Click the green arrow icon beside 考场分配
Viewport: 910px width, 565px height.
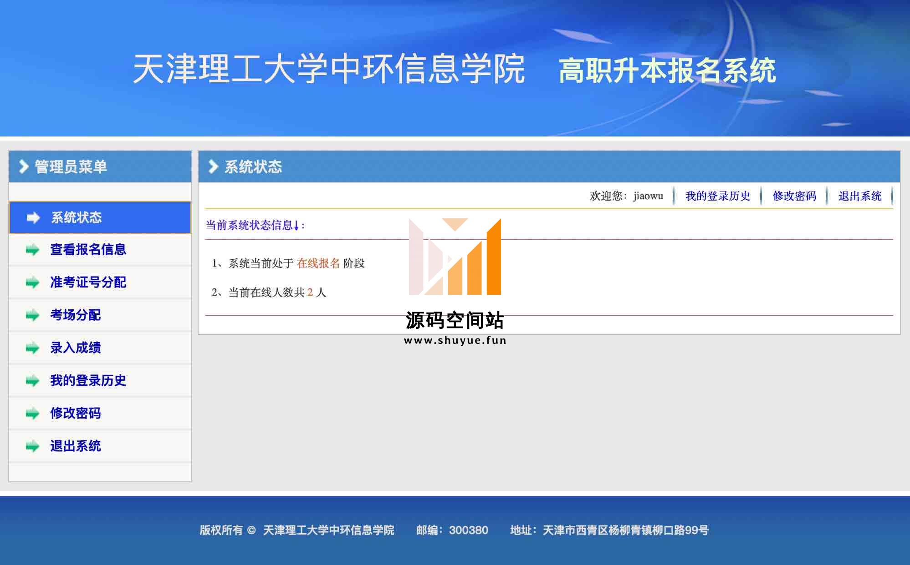(32, 315)
